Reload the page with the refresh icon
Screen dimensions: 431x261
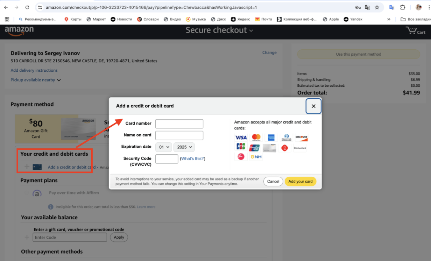27,7
